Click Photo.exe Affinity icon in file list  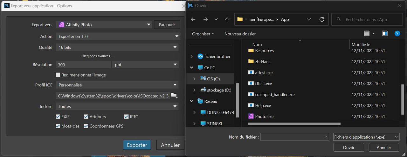coord(251,116)
